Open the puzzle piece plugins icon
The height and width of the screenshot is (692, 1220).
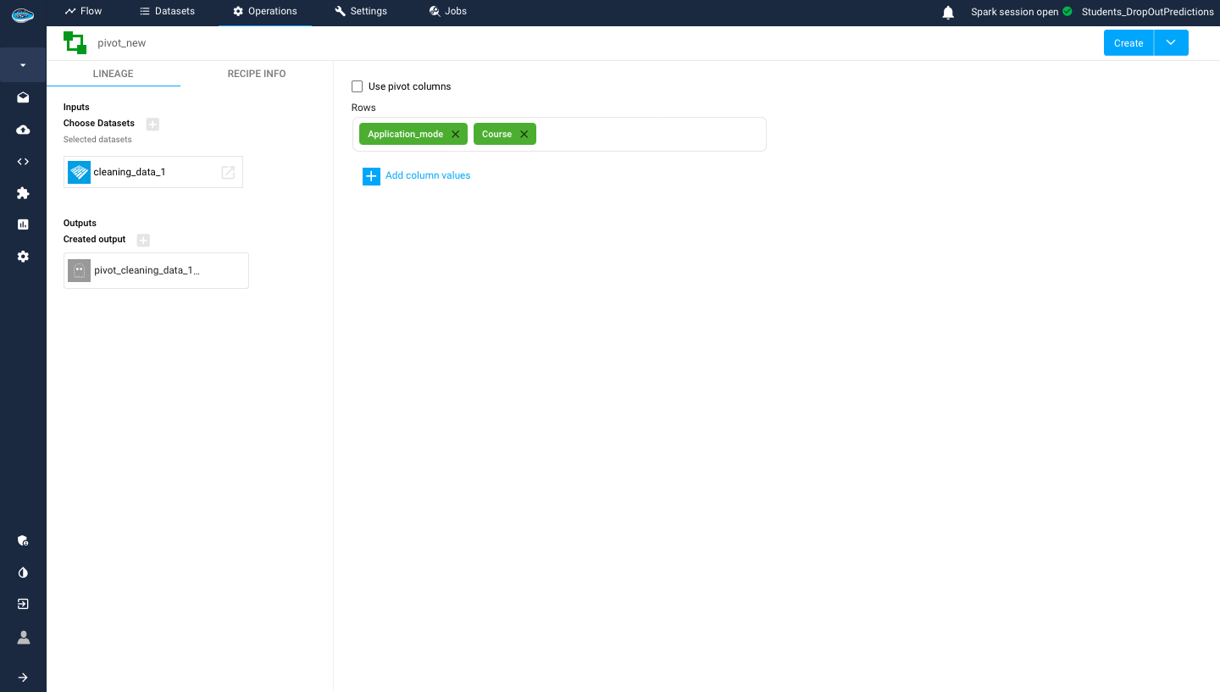click(x=23, y=193)
